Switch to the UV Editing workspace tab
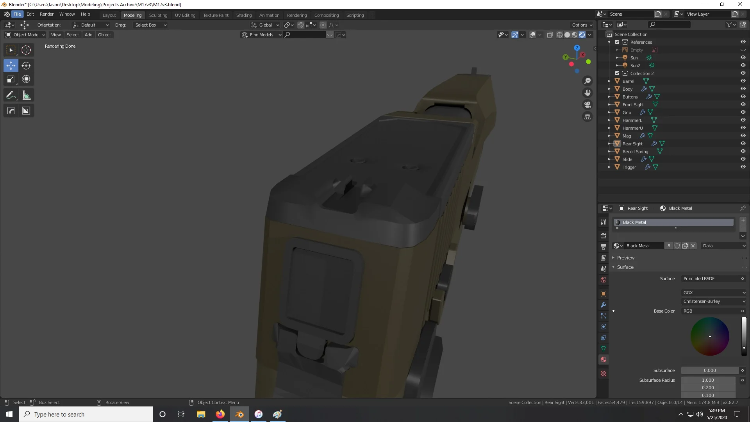This screenshot has width=750, height=422. [x=185, y=15]
